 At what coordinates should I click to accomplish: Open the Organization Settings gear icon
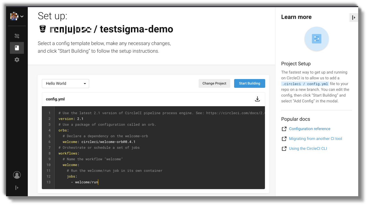17,60
